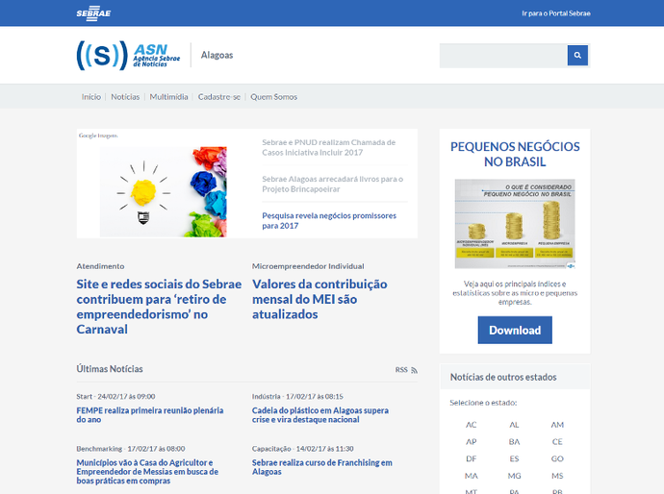Click the Alagoas region label
664x494 pixels.
[217, 55]
